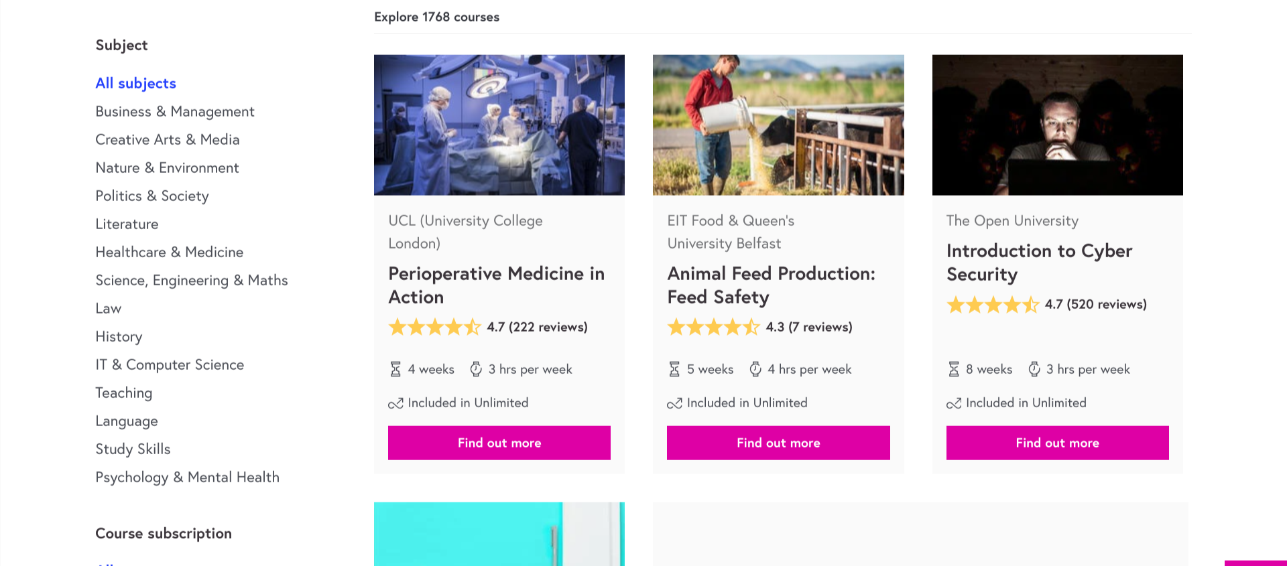
Task: Filter by Business & Management subject
Action: pyautogui.click(x=174, y=112)
